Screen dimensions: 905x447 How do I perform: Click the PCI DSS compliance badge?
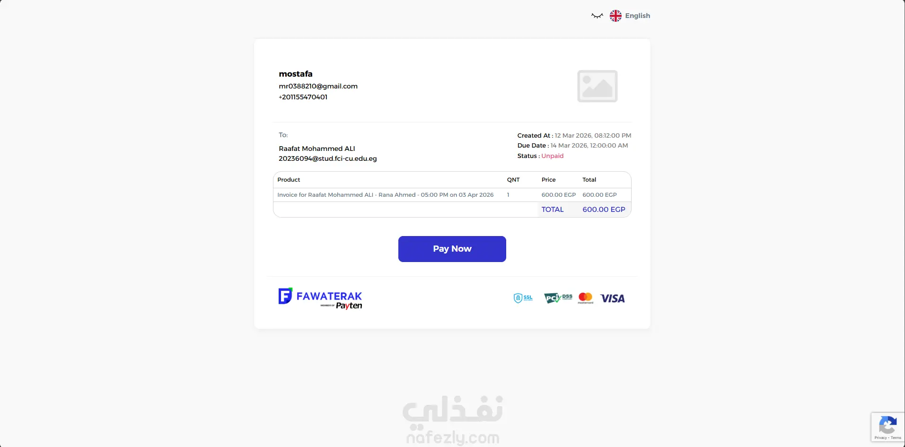click(558, 298)
